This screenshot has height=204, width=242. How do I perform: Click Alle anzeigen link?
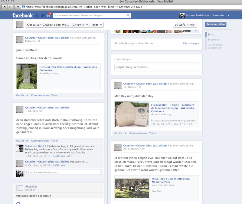[191, 43]
